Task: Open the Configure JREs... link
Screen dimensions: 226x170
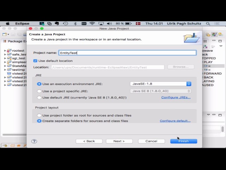Action: [x=176, y=97]
